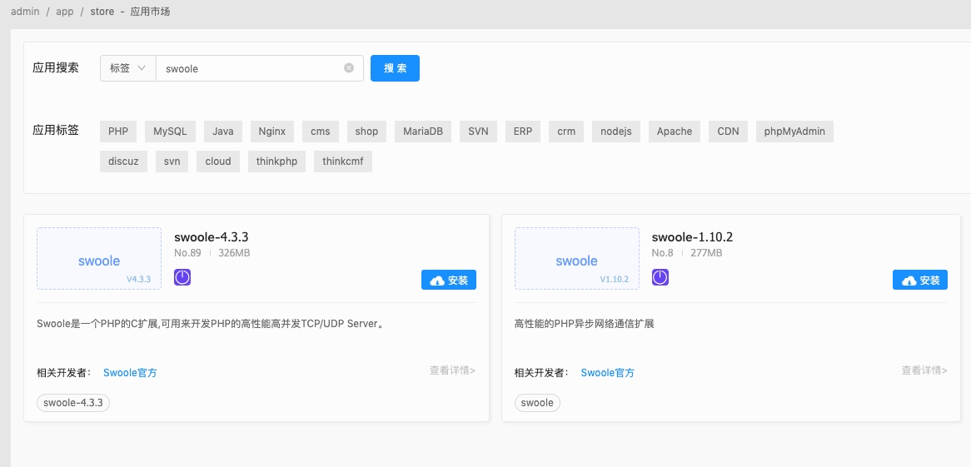Image resolution: width=971 pixels, height=467 pixels.
Task: Click the 搜索 button
Action: click(395, 68)
